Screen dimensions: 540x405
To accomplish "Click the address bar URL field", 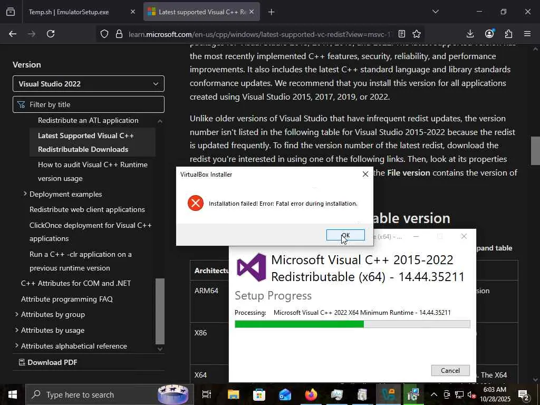I will (259, 34).
